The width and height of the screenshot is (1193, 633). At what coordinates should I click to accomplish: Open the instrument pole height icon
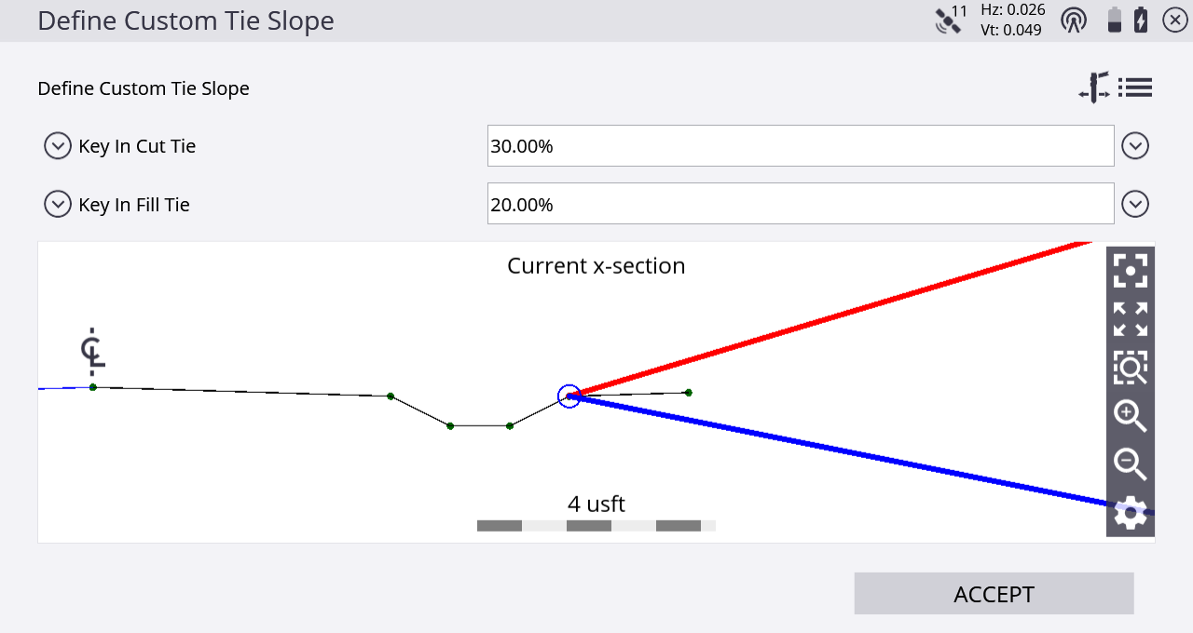[1095, 88]
